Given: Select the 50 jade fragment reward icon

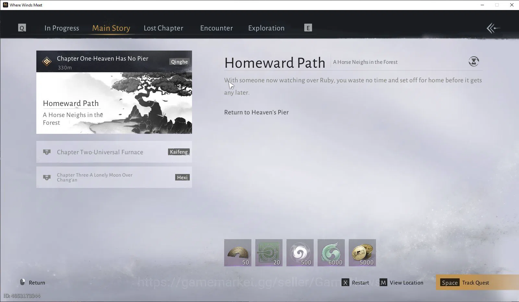Looking at the screenshot, I should (238, 253).
